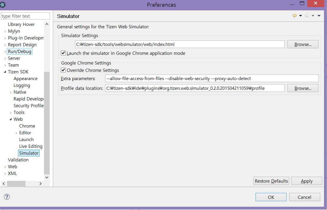Toggle Launch simulator in Chrome application mode
Screen dimensions: 327x210
[63, 53]
